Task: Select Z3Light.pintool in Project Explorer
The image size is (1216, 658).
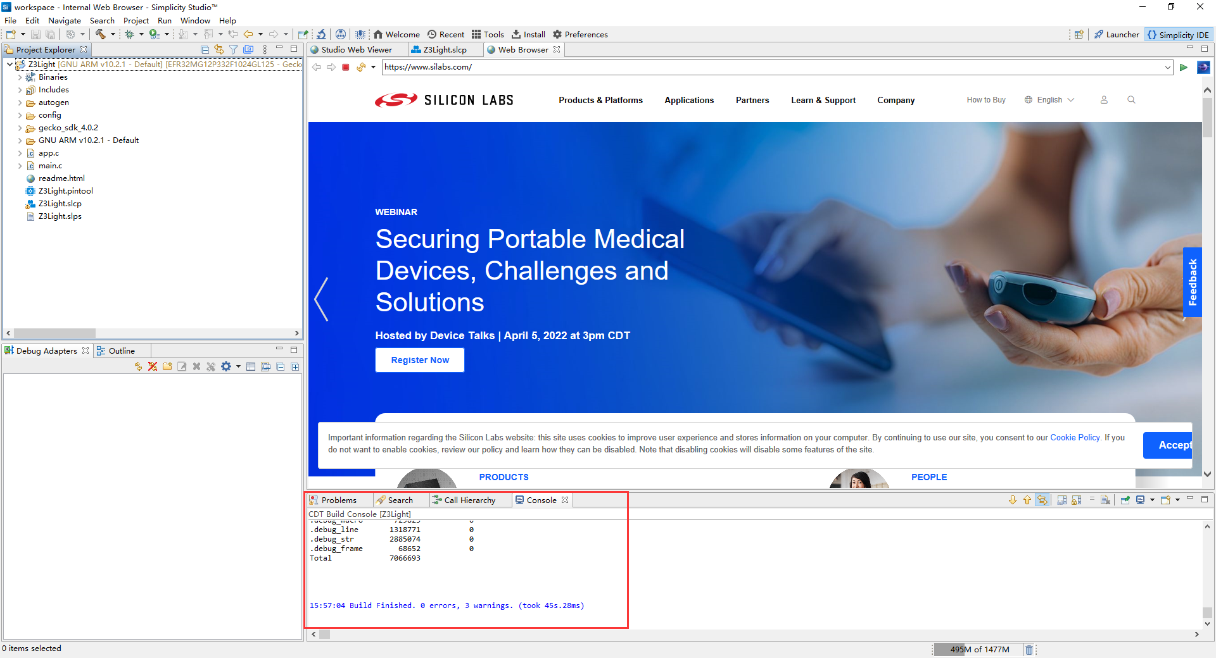Action: (65, 191)
